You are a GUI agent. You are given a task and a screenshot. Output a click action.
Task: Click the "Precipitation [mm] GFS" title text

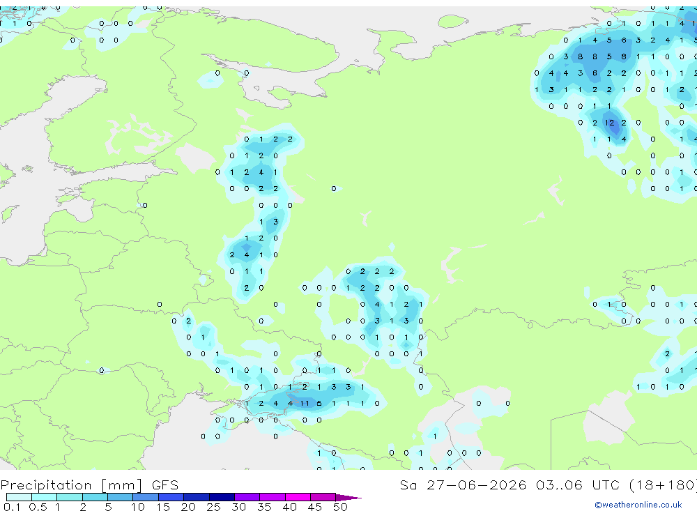(x=89, y=485)
